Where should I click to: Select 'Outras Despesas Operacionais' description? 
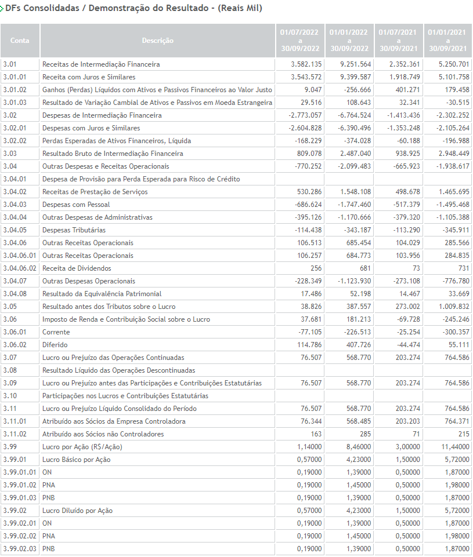pyautogui.click(x=89, y=281)
